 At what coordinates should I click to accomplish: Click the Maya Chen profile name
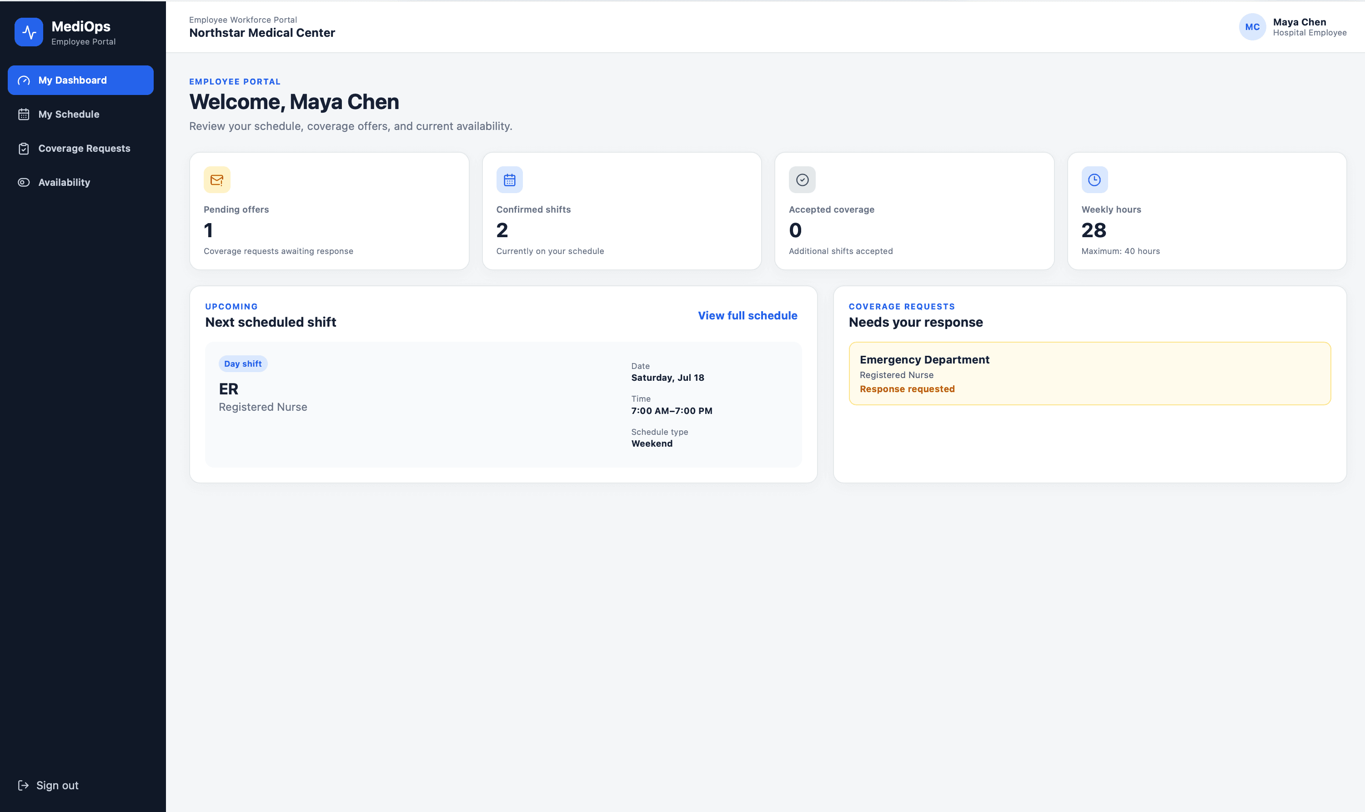[1299, 22]
